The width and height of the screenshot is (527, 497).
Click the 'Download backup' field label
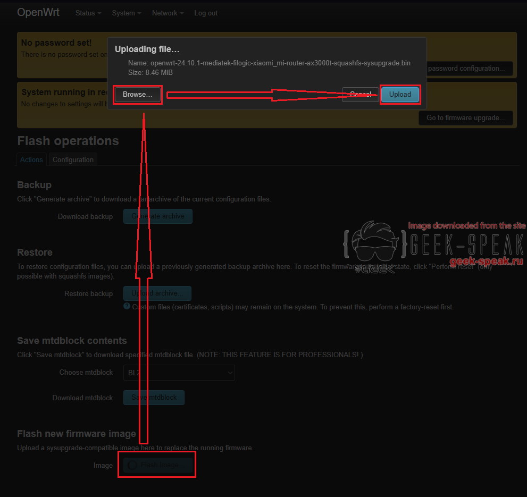86,217
